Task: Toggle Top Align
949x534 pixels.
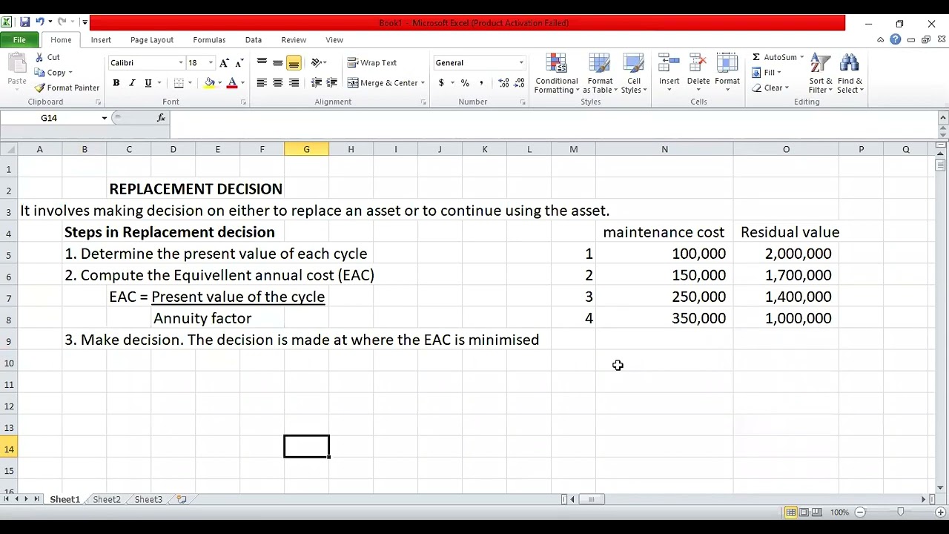Action: coord(262,63)
